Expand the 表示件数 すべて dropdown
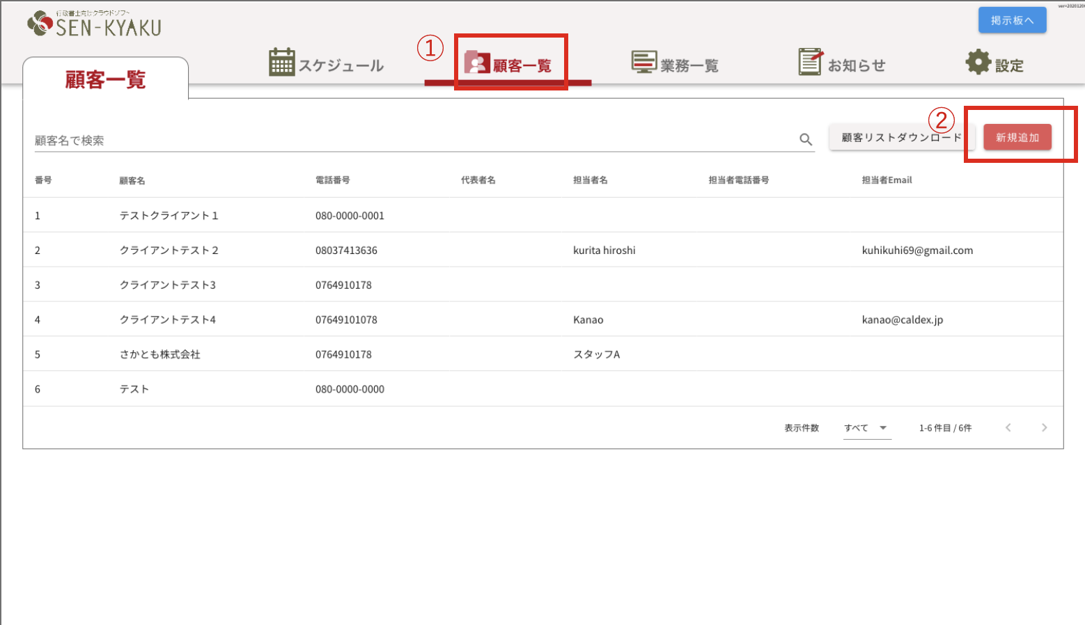The height and width of the screenshot is (625, 1085). (x=866, y=428)
